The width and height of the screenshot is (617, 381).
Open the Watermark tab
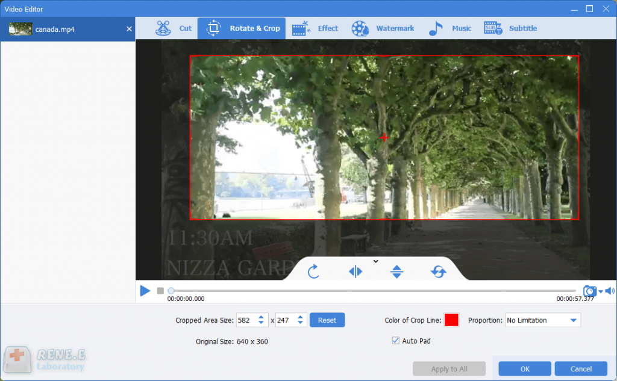383,28
